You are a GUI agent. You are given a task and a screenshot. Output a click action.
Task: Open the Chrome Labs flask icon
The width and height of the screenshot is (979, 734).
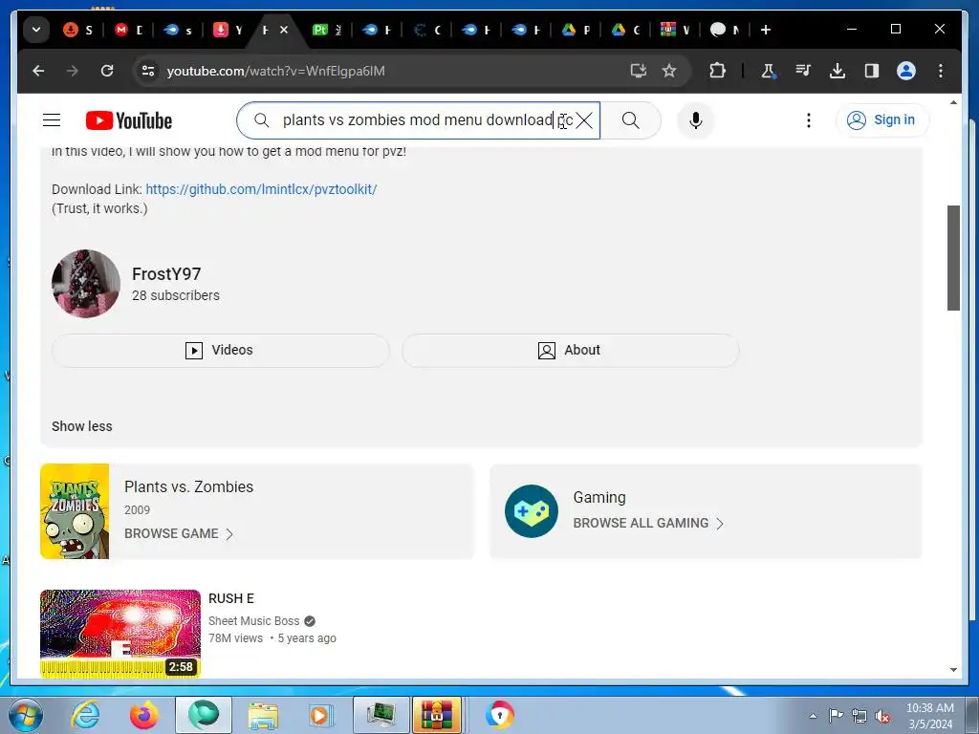(769, 71)
